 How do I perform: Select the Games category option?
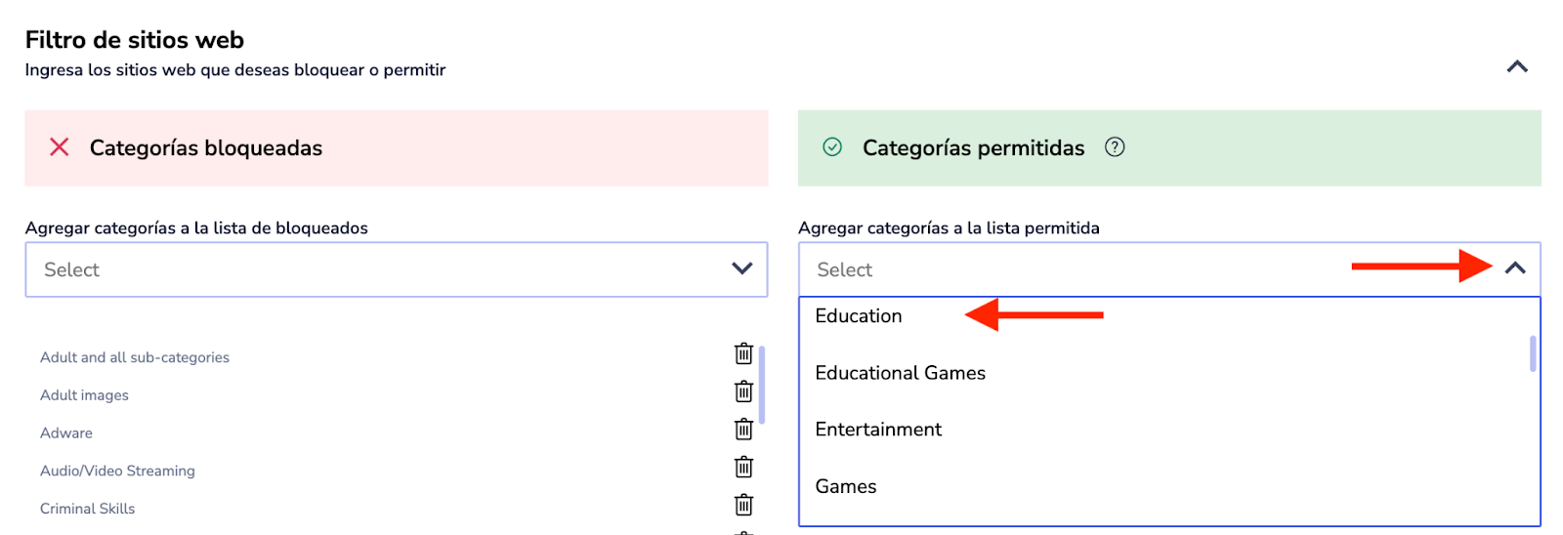tap(846, 486)
